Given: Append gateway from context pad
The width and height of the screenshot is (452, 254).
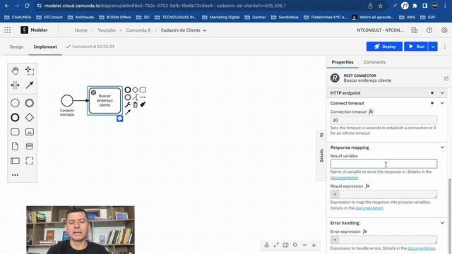Looking at the screenshot, I should coord(135,90).
